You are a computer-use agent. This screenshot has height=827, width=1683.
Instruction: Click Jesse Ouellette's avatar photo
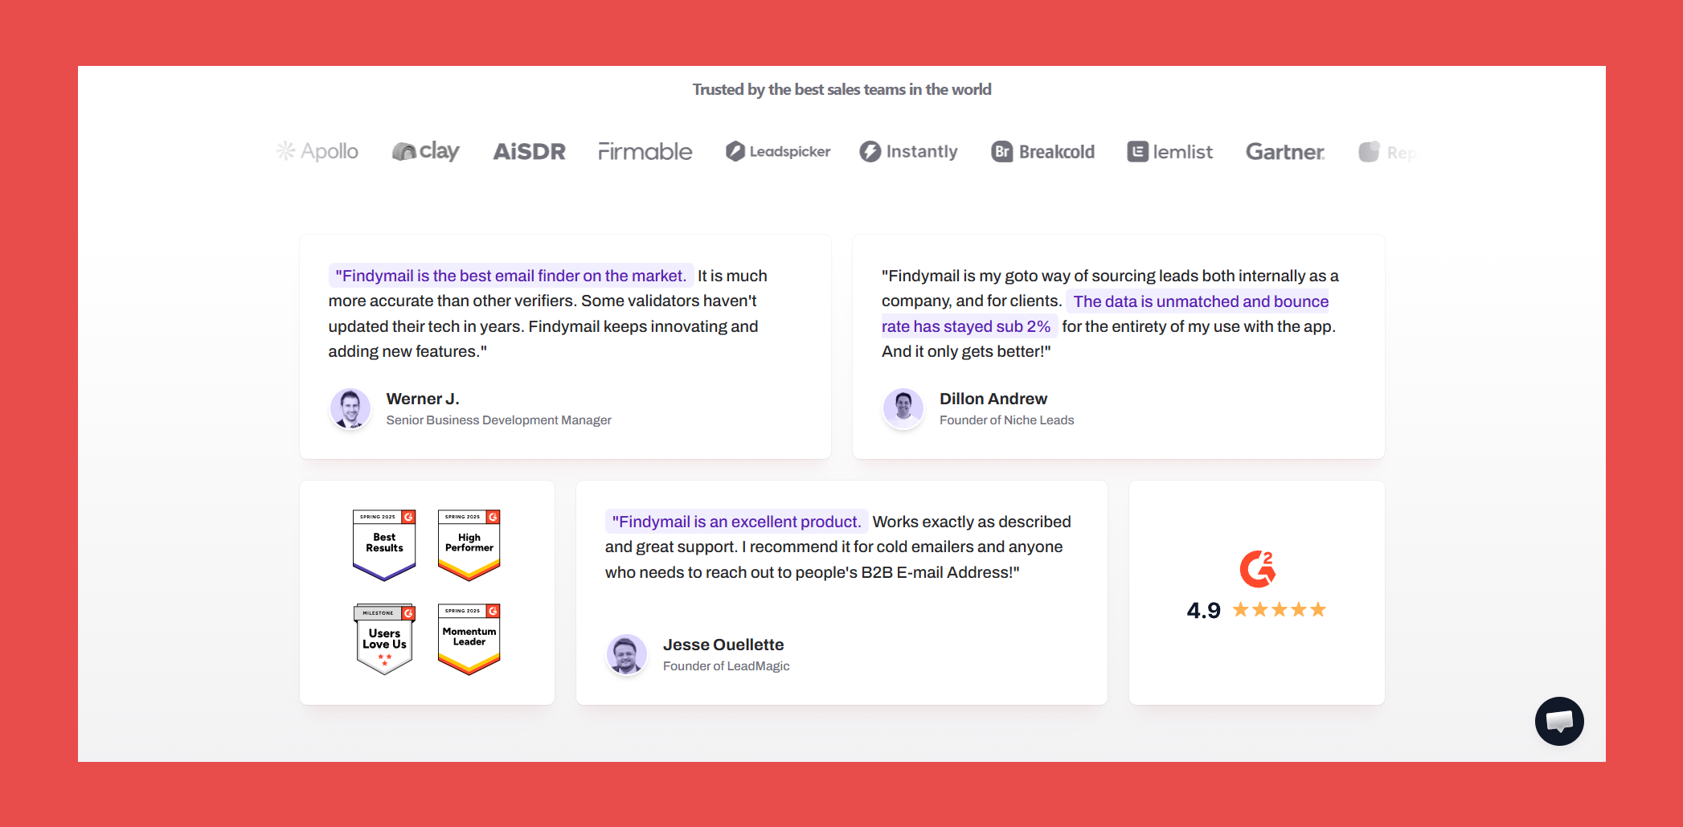pyautogui.click(x=627, y=654)
